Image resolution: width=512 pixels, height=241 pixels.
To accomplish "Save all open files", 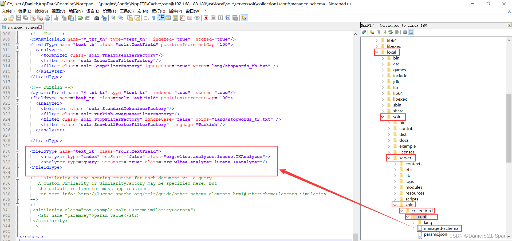I will coord(26,18).
